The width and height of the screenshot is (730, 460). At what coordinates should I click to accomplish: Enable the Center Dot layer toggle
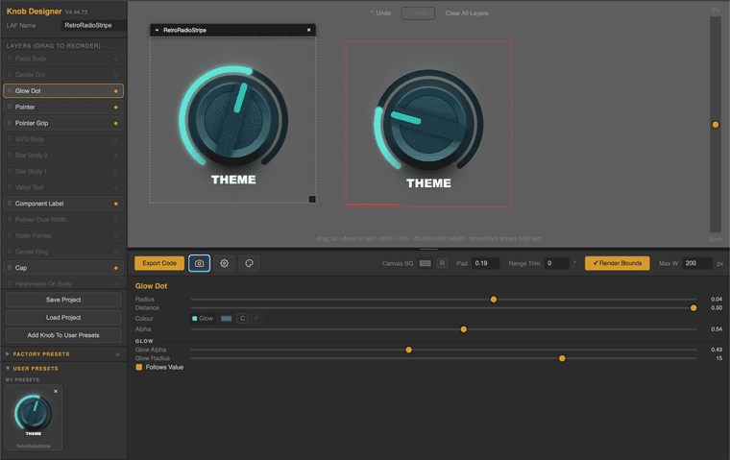point(116,75)
